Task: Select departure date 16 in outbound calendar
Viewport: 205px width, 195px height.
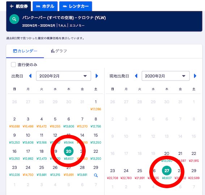Action: [14, 155]
